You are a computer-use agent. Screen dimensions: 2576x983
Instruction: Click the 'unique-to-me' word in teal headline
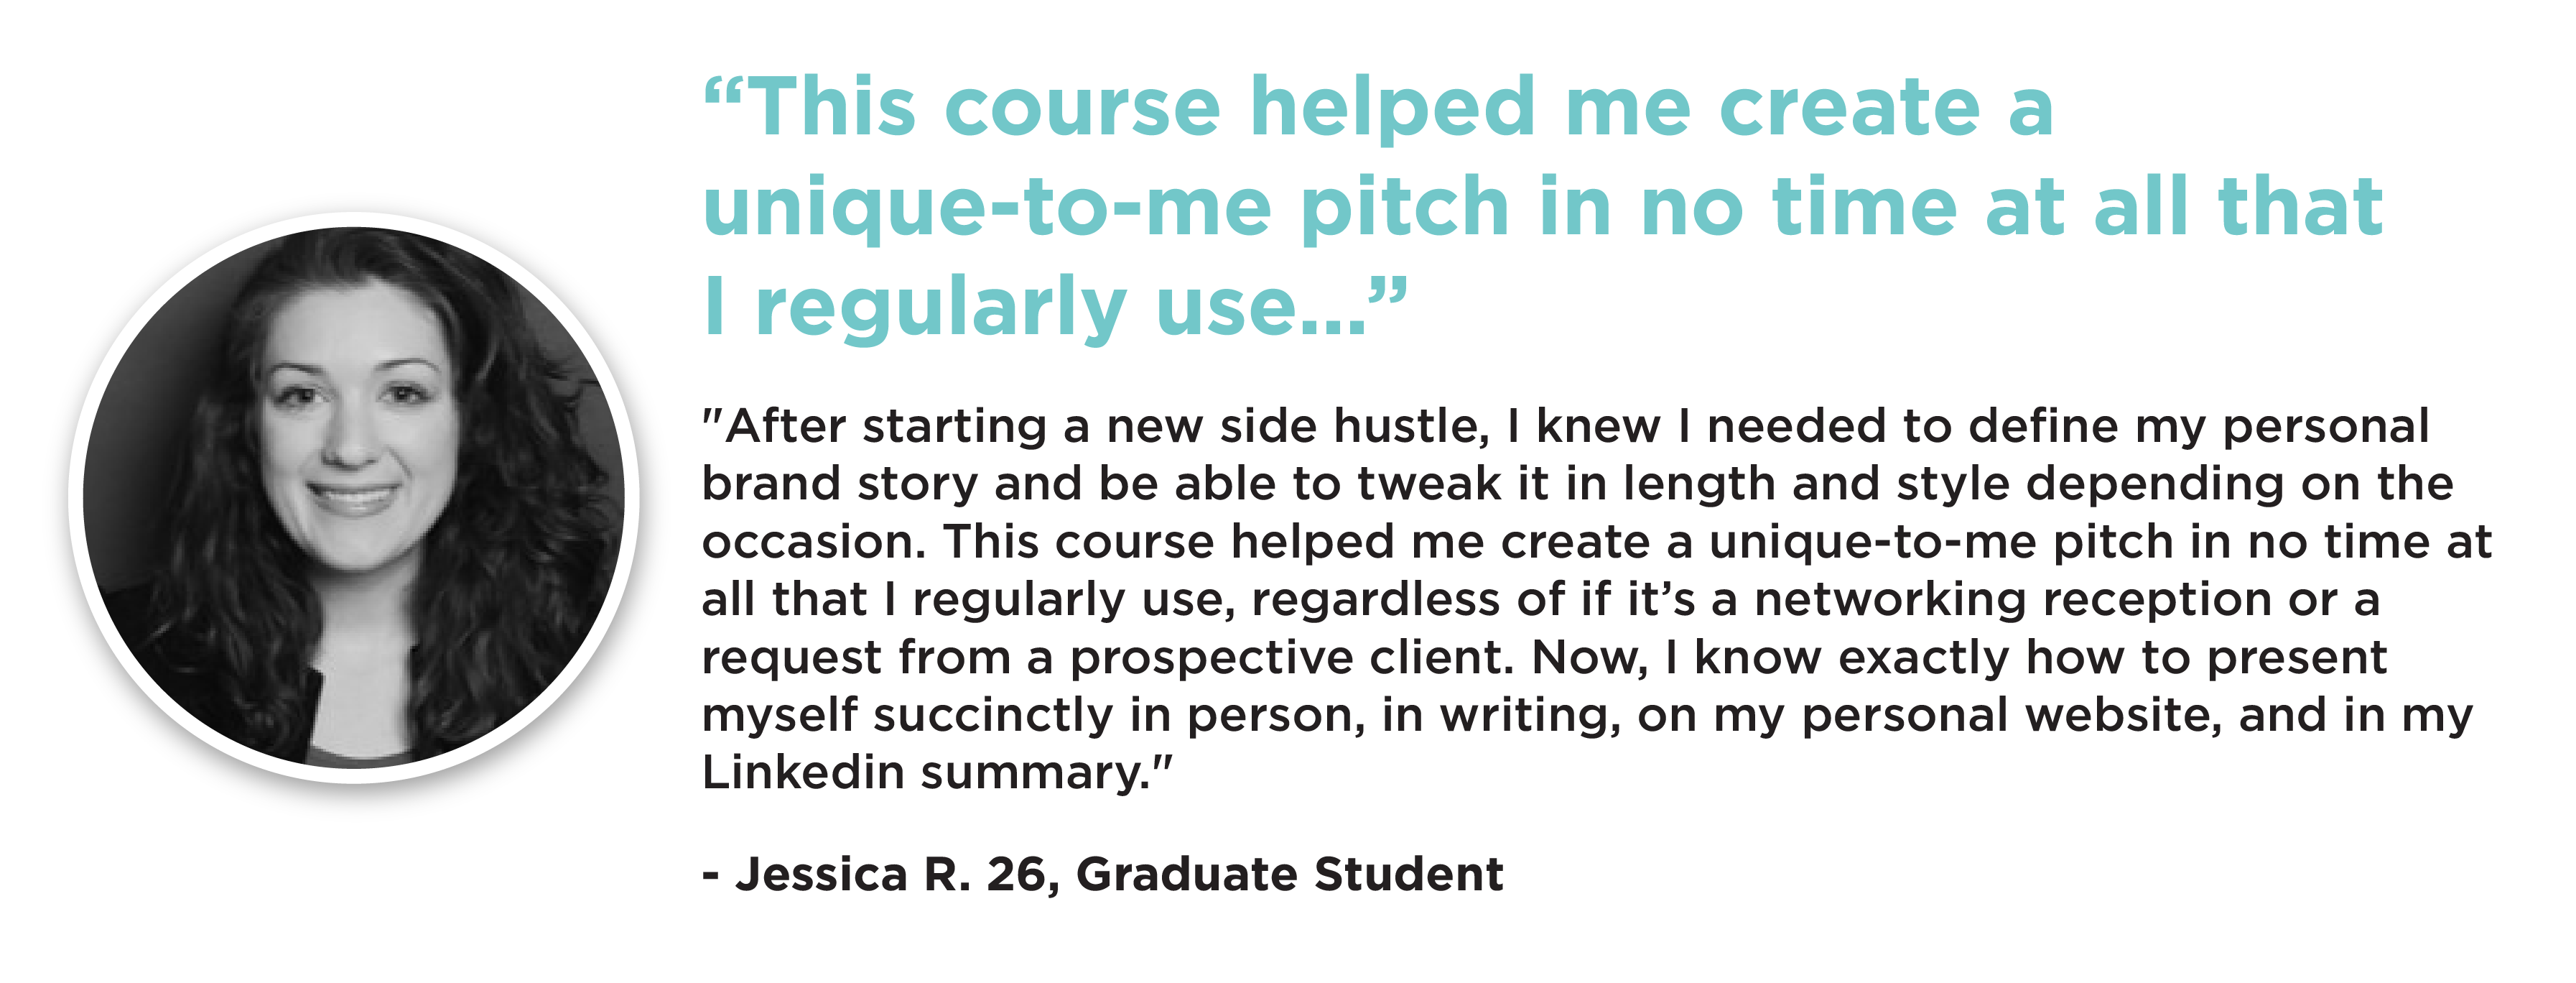987,207
